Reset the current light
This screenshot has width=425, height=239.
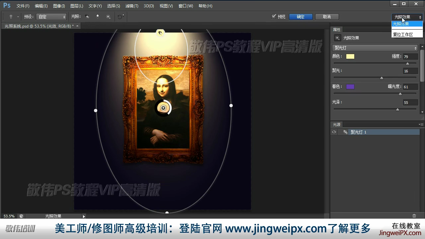coord(121,16)
